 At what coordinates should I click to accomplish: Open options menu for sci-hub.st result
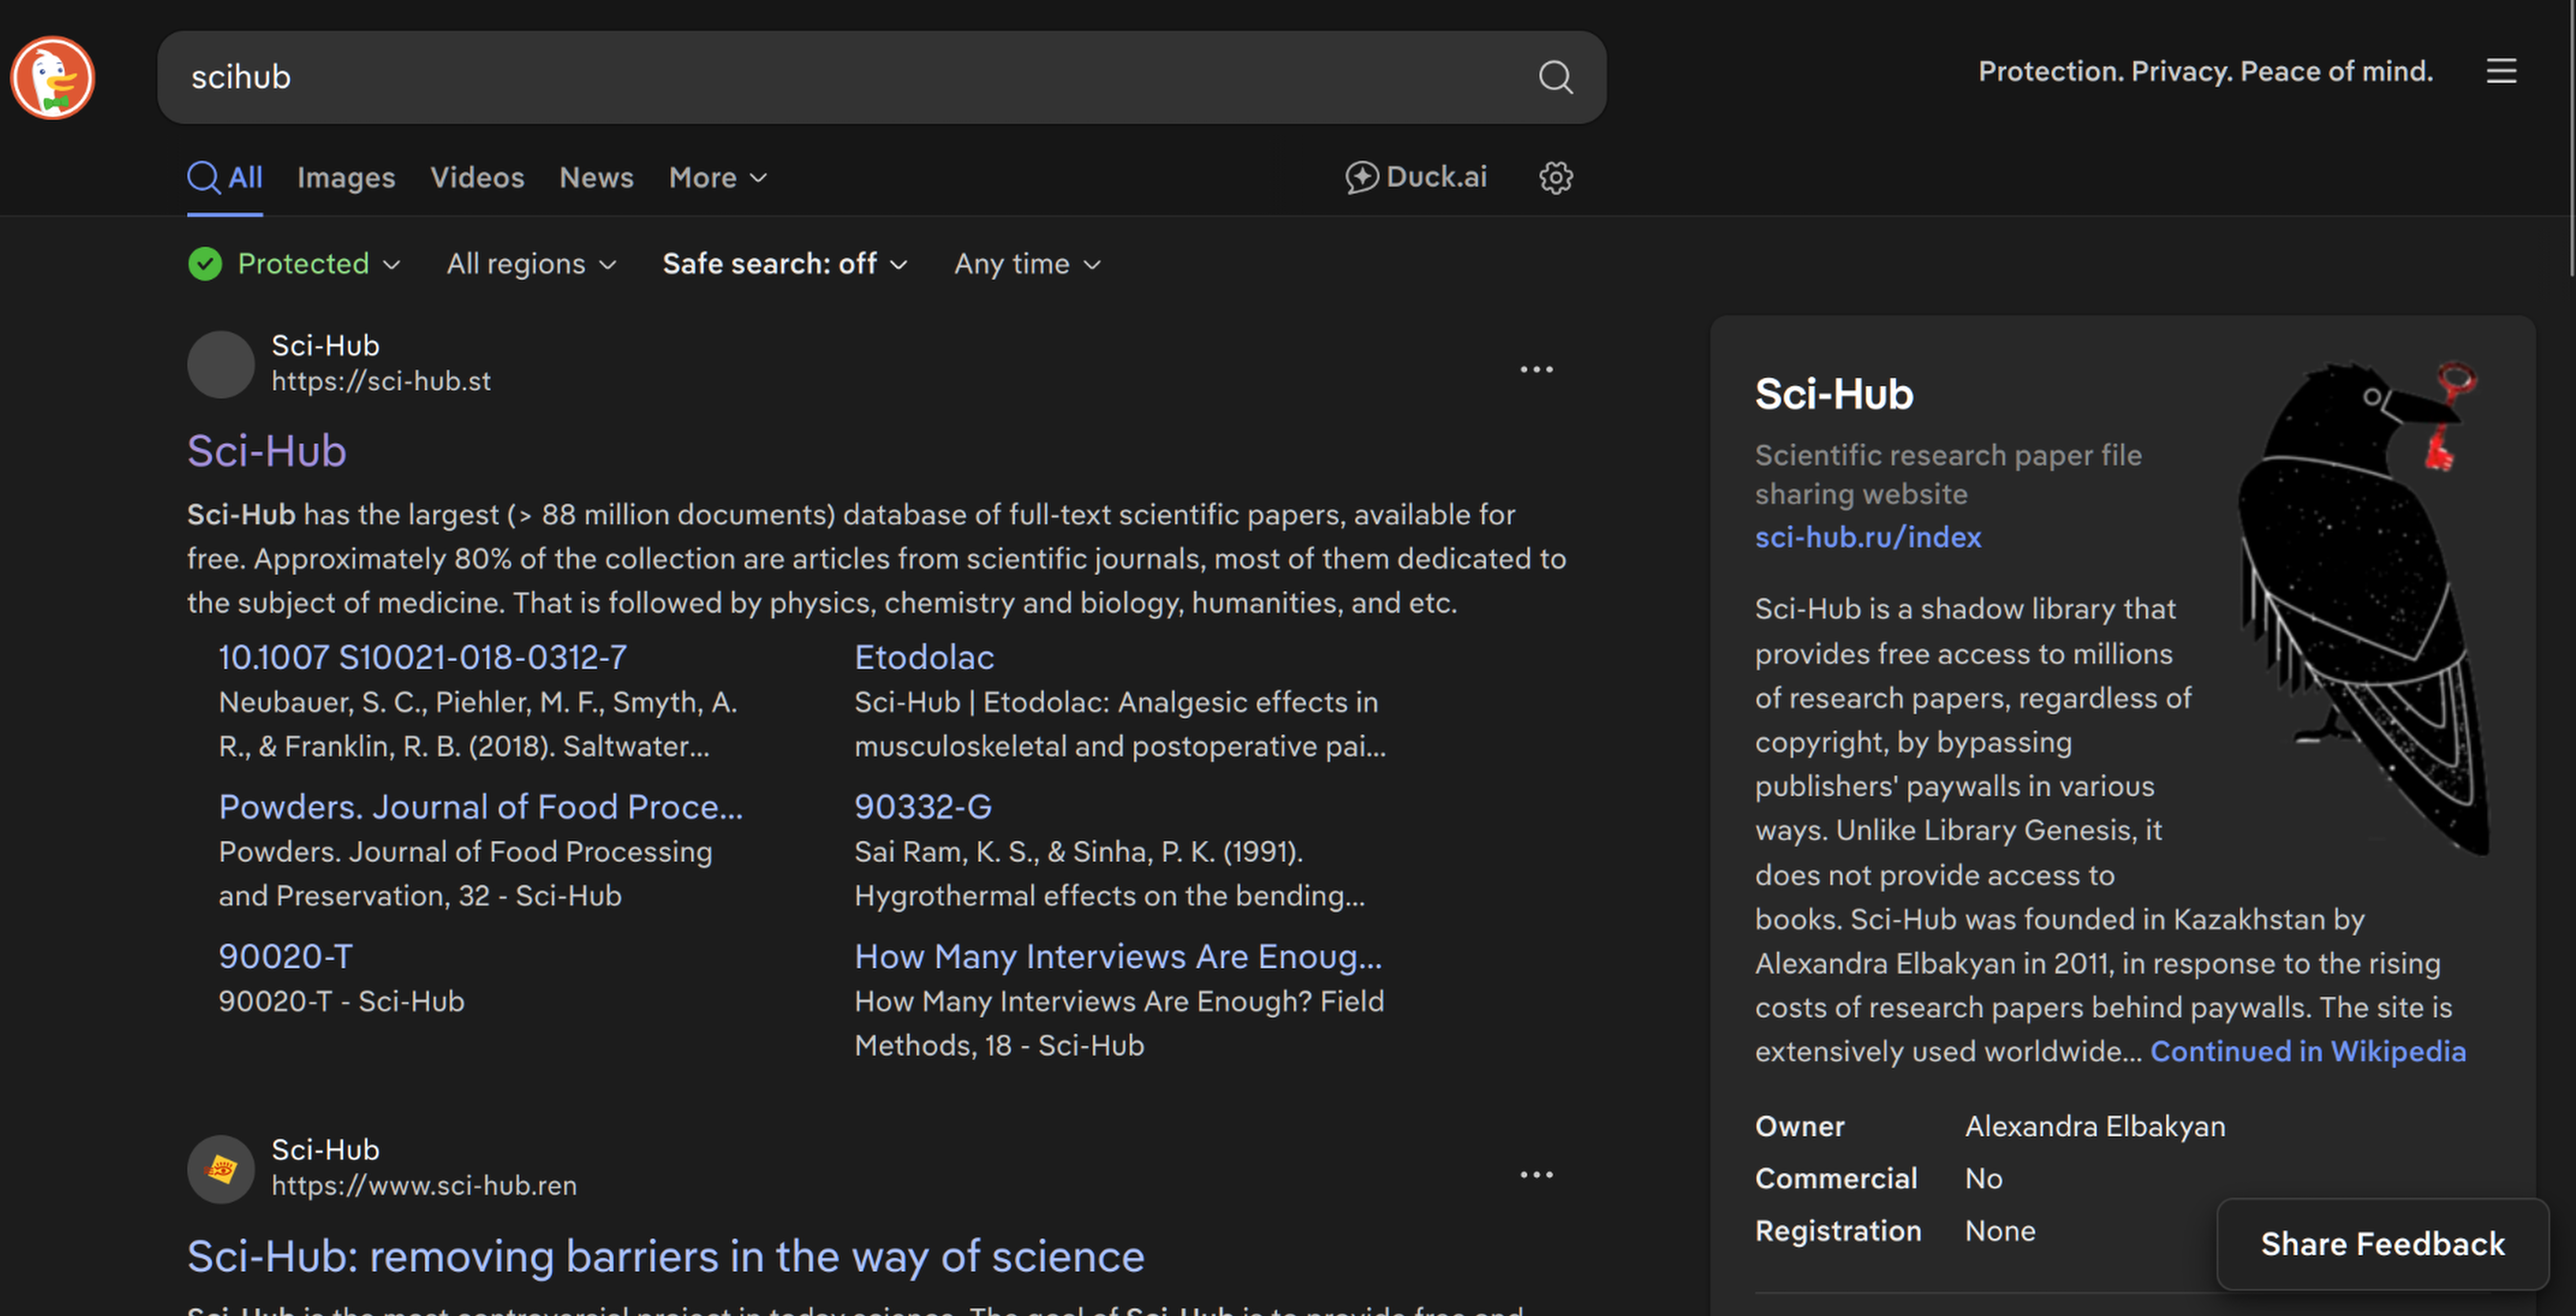pyautogui.click(x=1536, y=370)
